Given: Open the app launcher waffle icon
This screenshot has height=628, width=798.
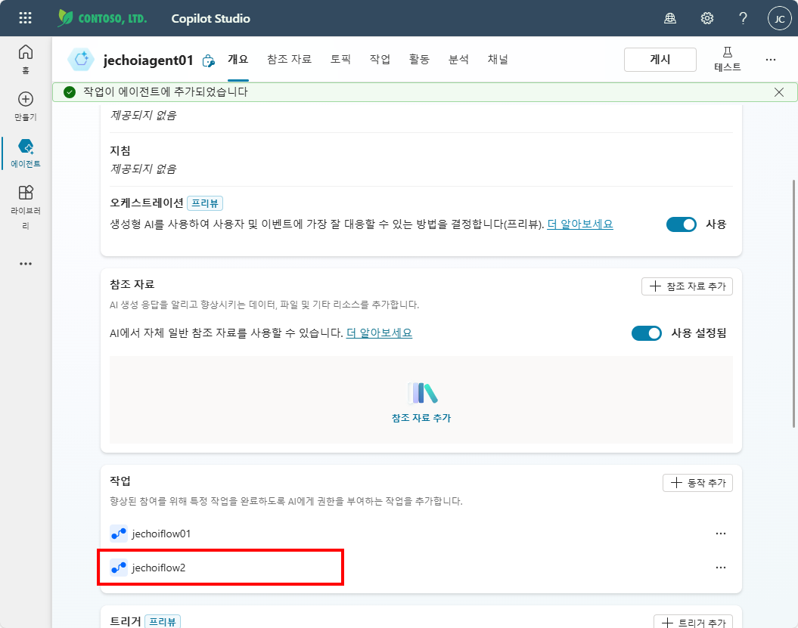Looking at the screenshot, I should (x=25, y=18).
